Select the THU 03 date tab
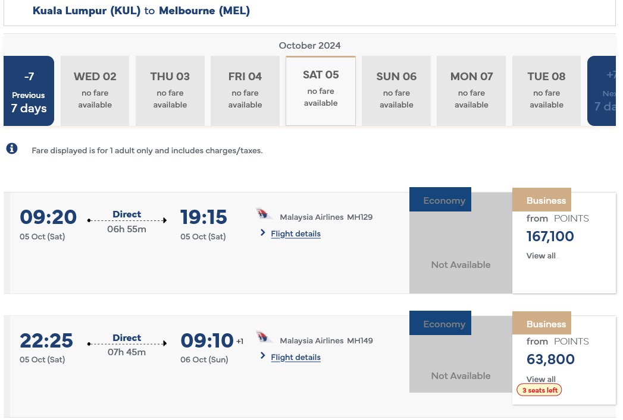623x420 pixels. click(x=170, y=91)
